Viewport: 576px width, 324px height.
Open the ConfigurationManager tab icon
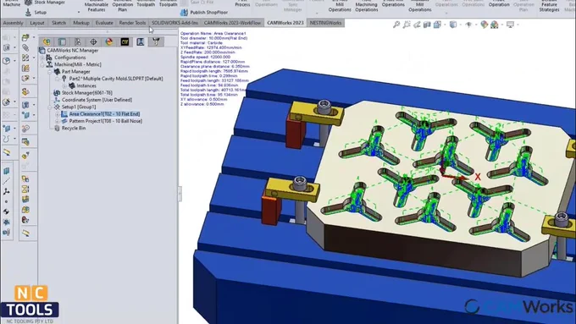78,41
